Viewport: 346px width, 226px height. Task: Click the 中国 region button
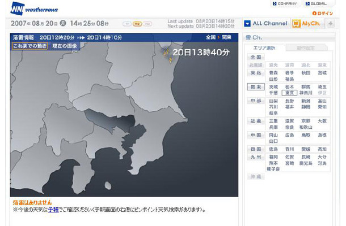256,135
